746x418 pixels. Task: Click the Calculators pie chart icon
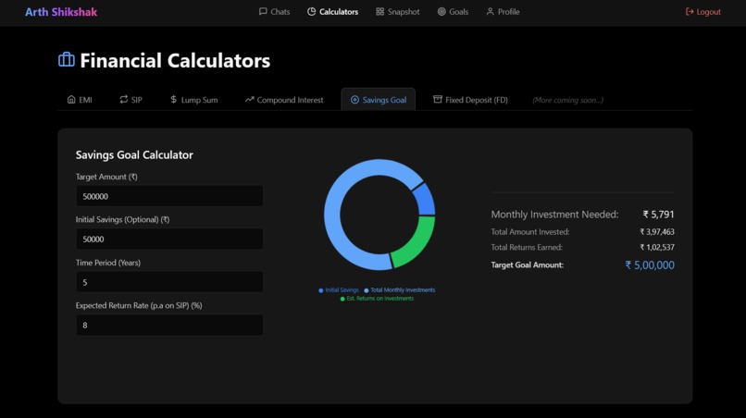point(311,11)
